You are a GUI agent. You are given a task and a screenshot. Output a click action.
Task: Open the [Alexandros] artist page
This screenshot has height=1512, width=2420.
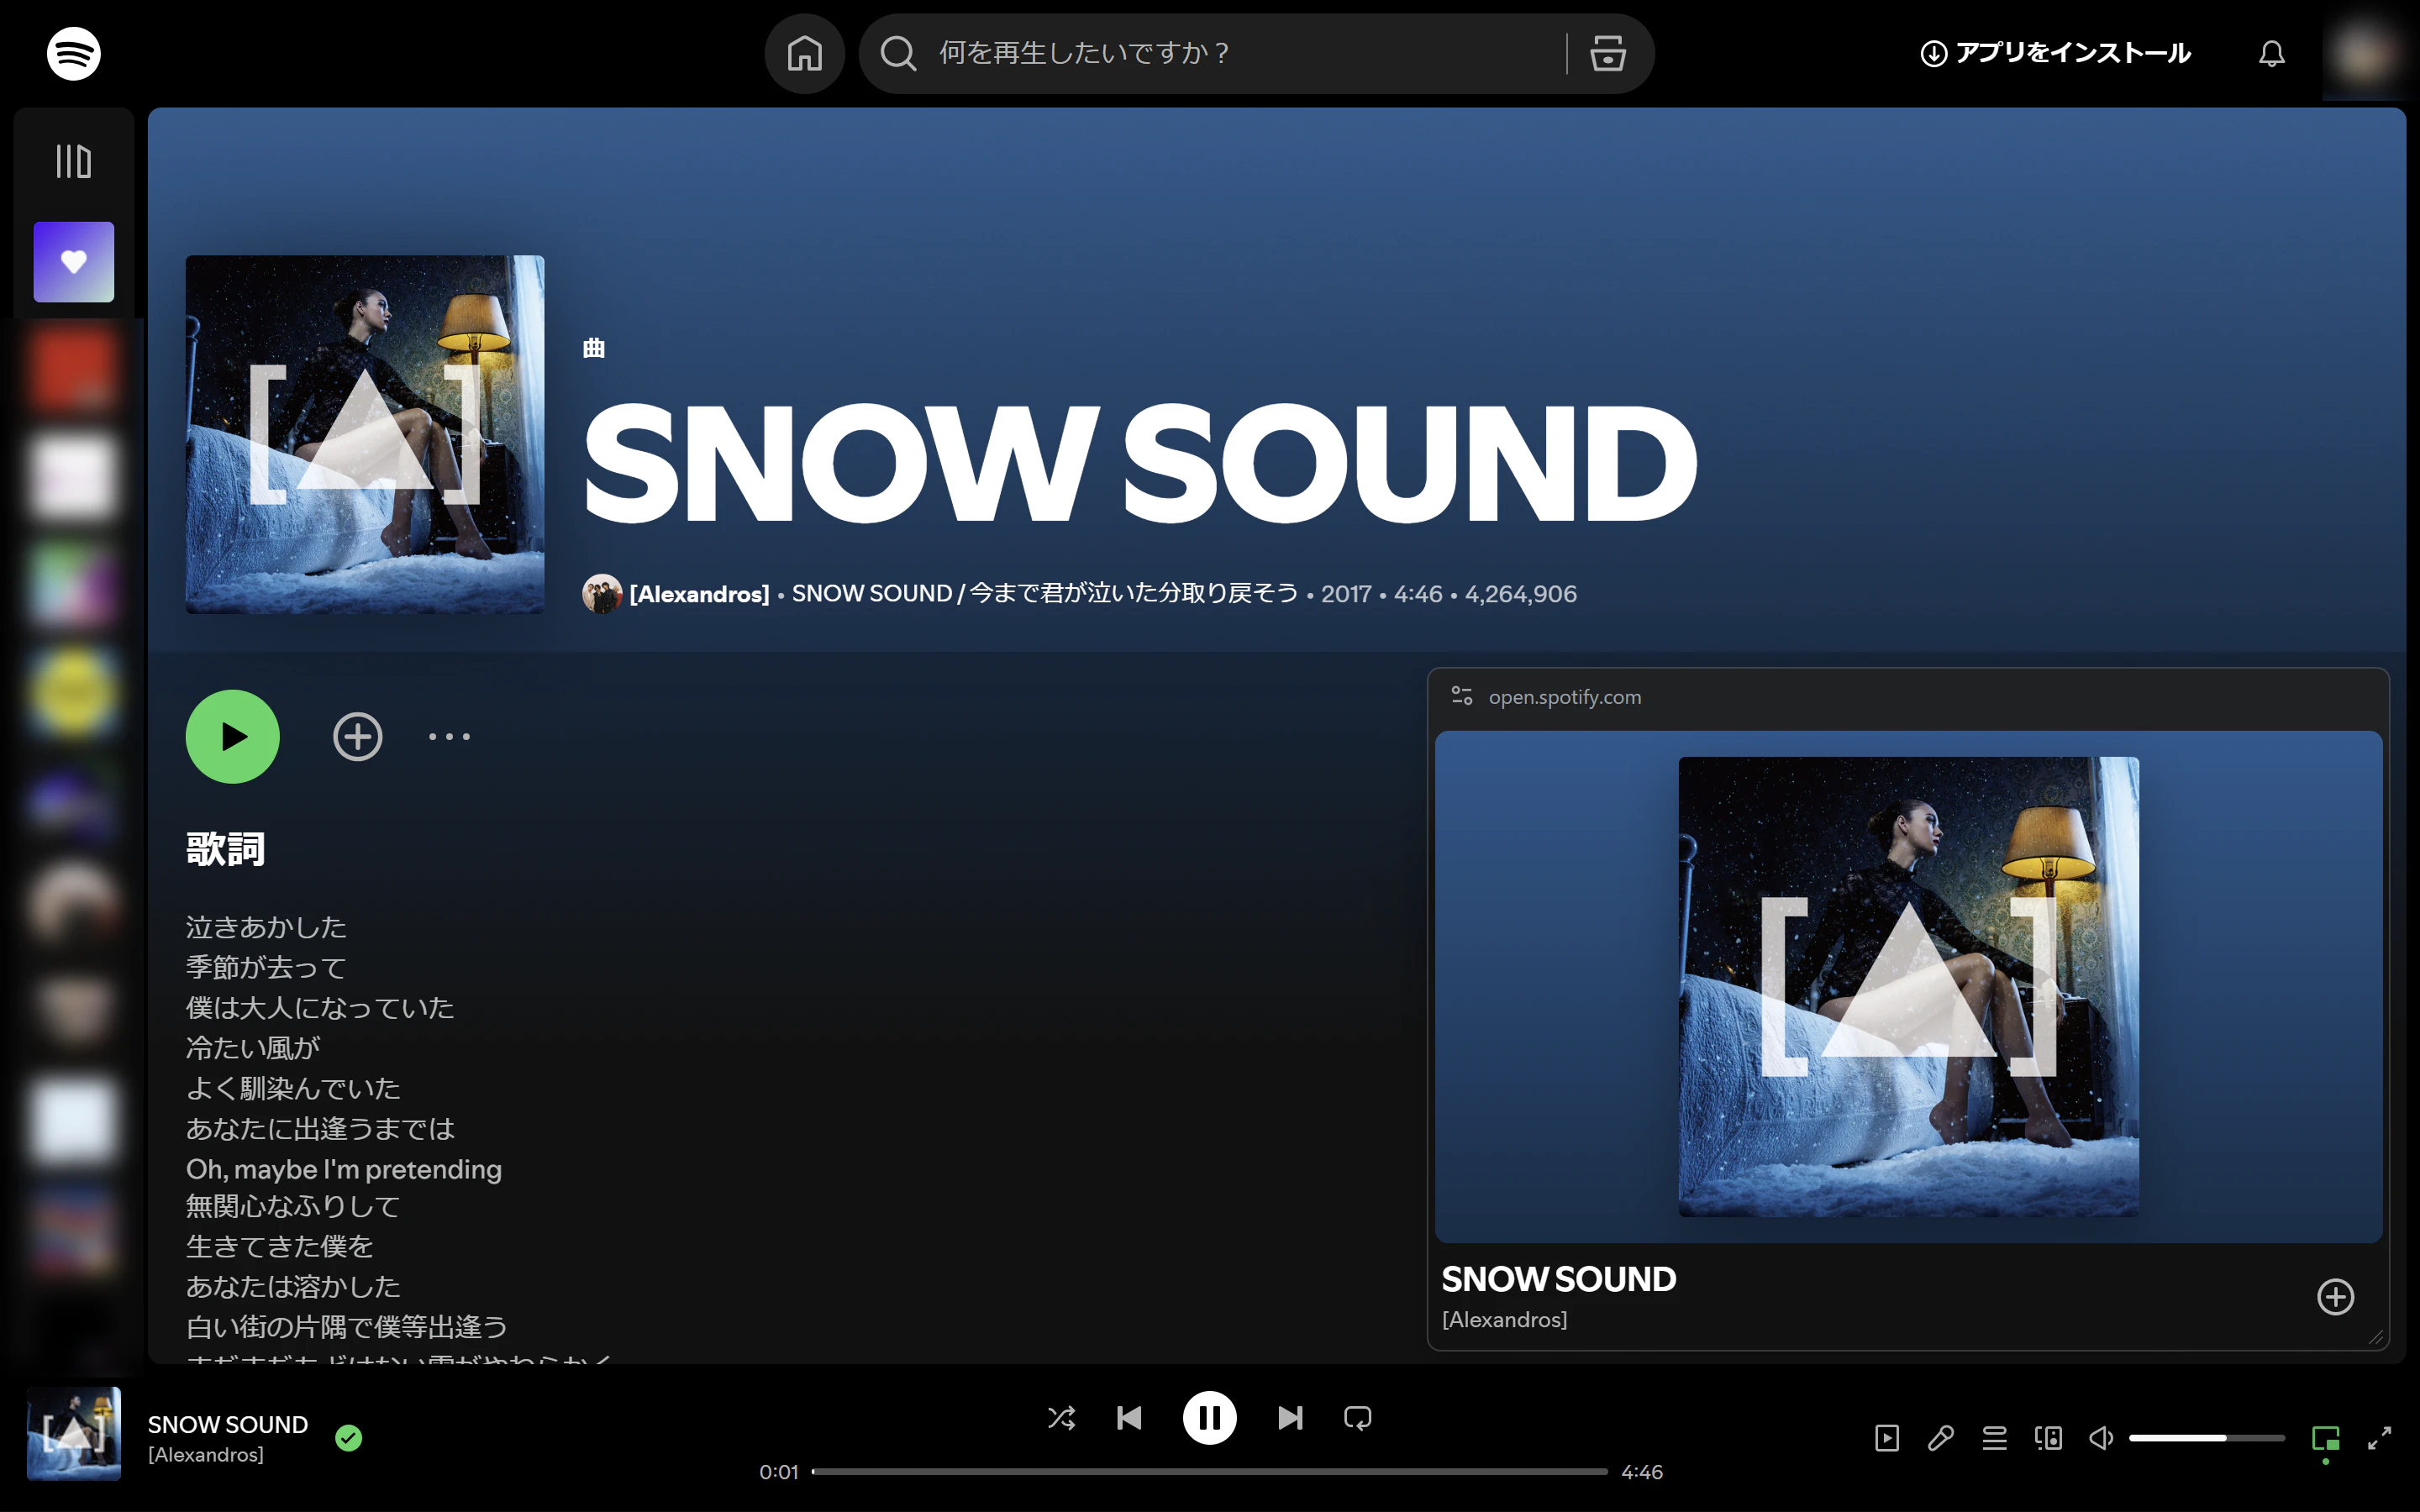pyautogui.click(x=698, y=593)
